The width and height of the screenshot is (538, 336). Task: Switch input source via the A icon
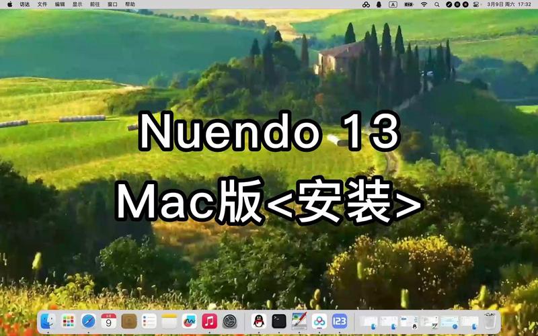393,5
